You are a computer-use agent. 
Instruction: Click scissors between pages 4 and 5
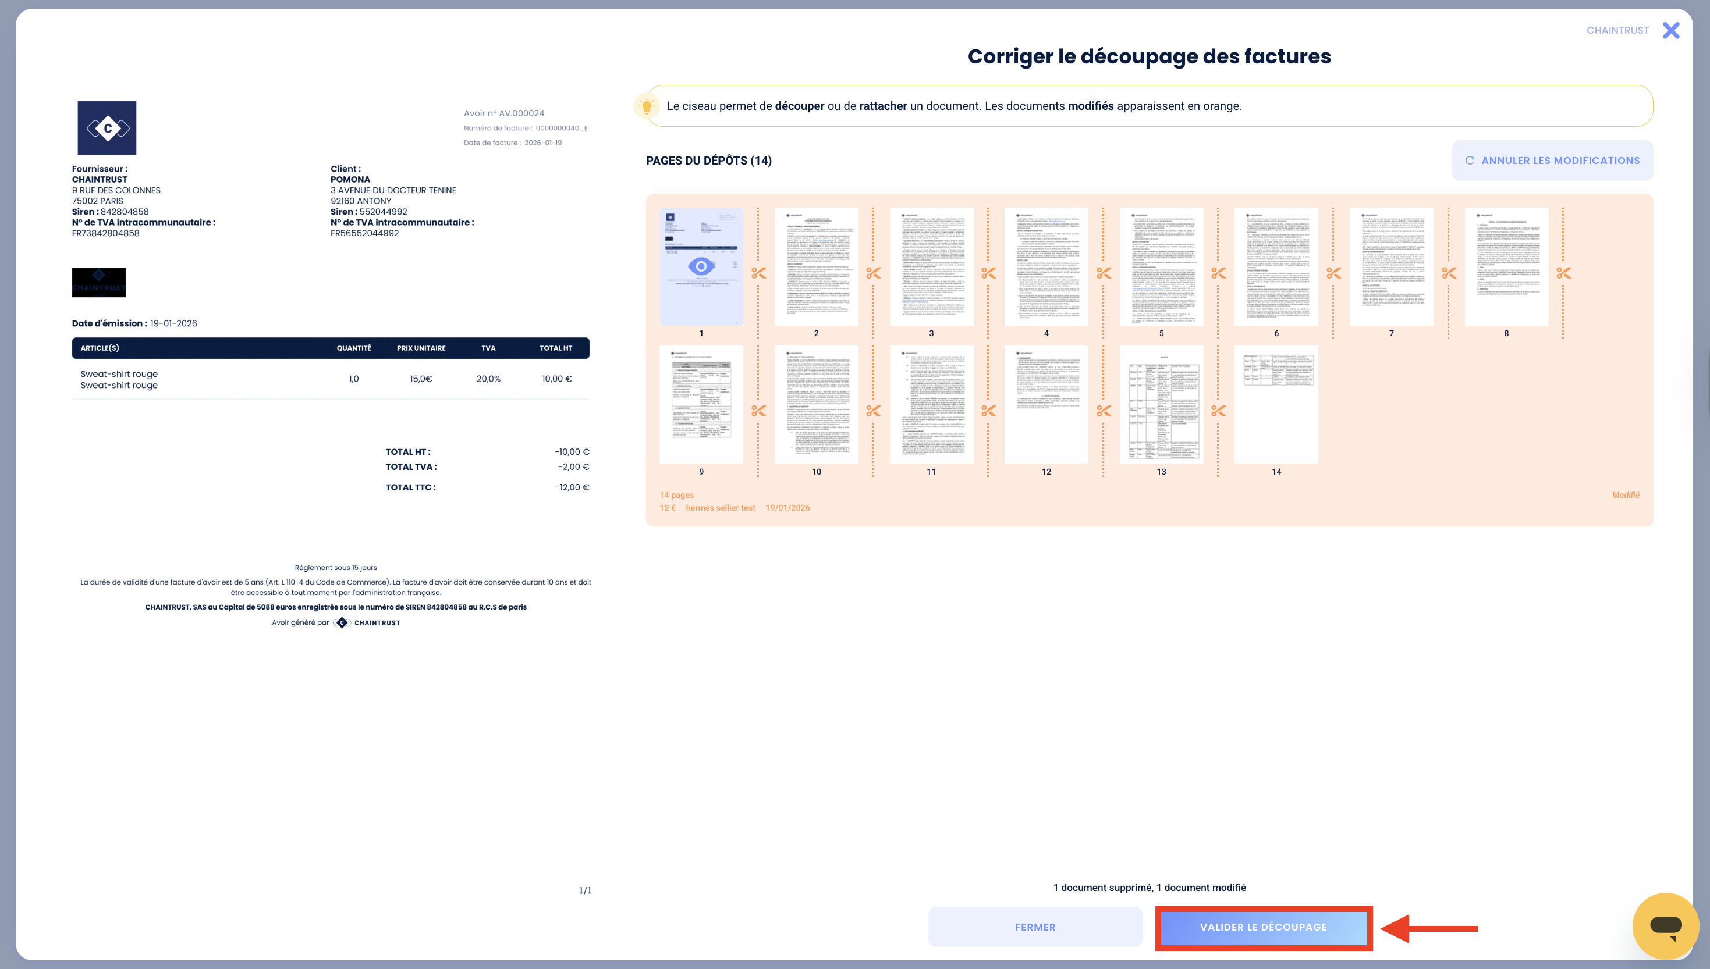[x=1104, y=273]
